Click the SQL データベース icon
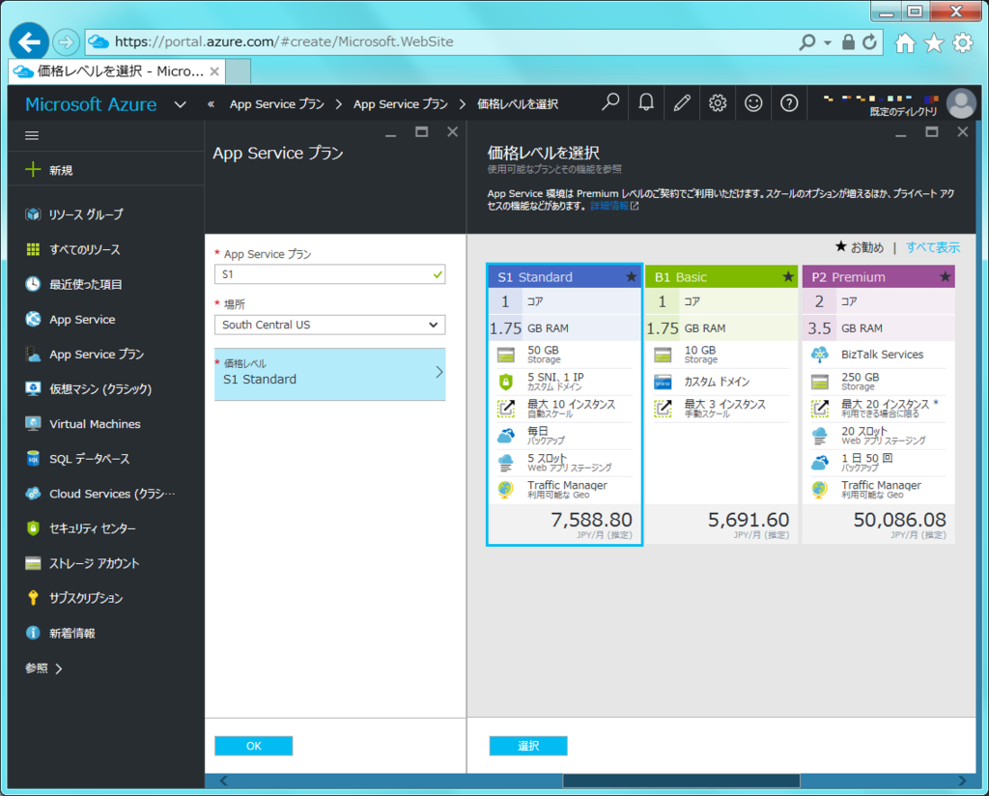Screen dimensions: 989x796 [33, 459]
